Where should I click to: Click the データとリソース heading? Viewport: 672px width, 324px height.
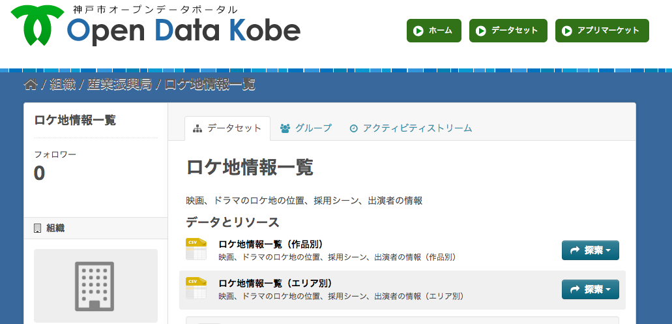pyautogui.click(x=233, y=222)
